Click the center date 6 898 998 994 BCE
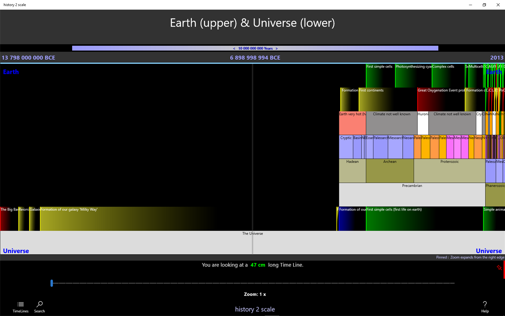The image size is (505, 316). tap(255, 58)
